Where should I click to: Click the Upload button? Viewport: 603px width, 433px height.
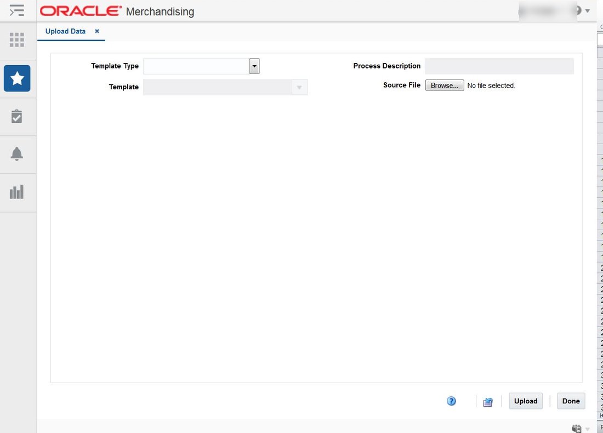[x=526, y=401]
